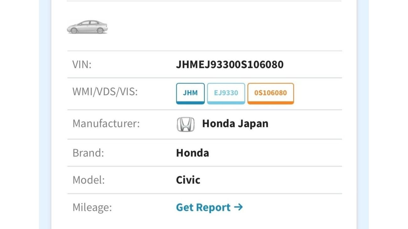
Task: Click the arrow icon after Get Report
Action: [x=239, y=207]
